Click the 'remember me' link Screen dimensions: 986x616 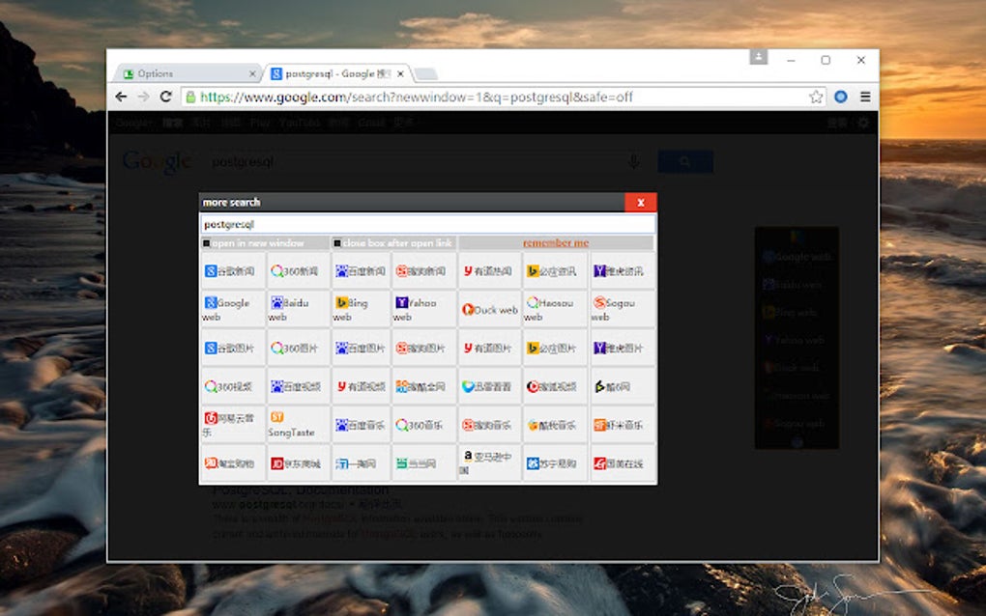pyautogui.click(x=554, y=242)
